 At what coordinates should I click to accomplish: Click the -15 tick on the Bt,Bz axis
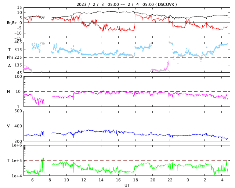click(18, 39)
